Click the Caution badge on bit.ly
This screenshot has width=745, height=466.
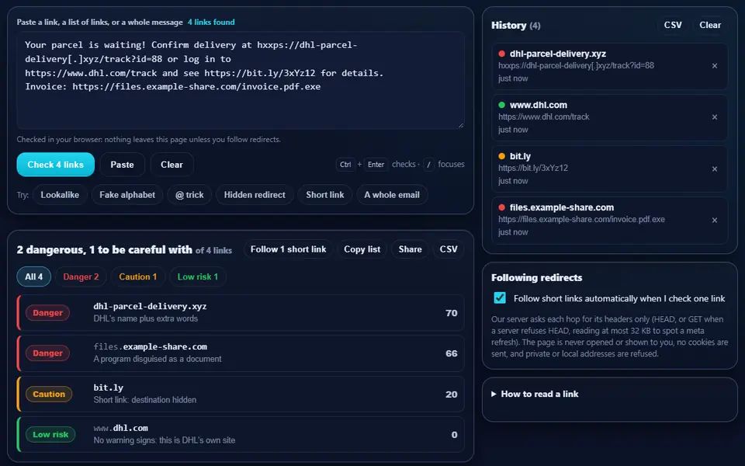pos(49,395)
